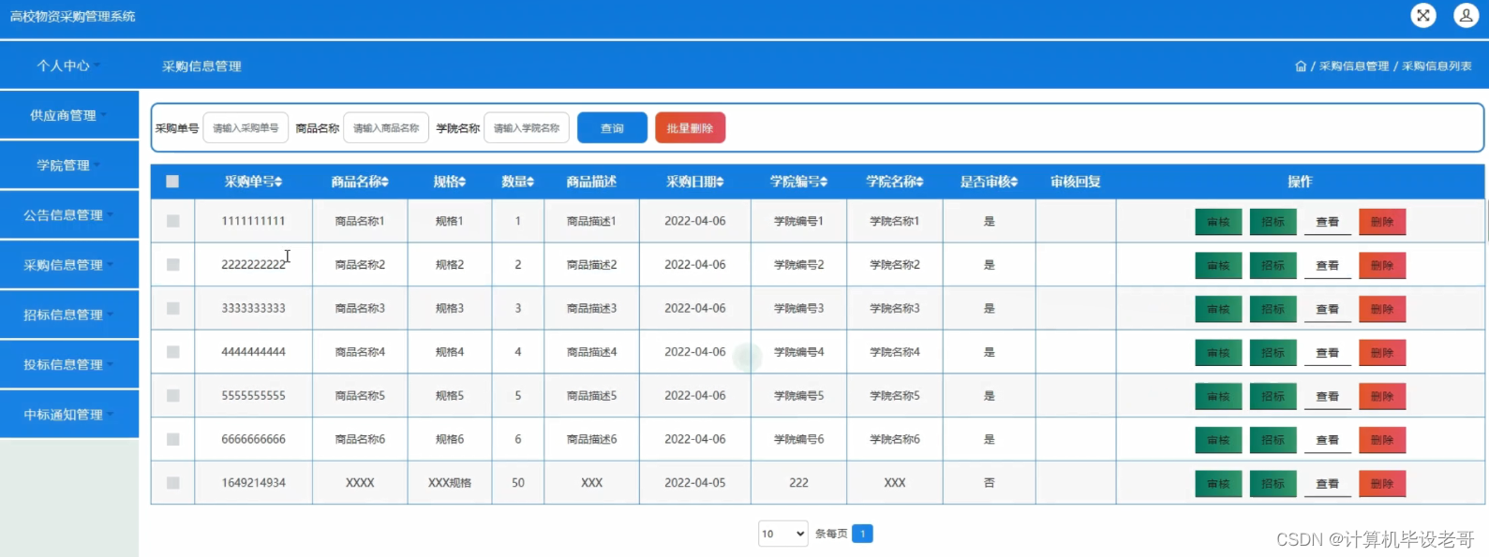Expand 中标通知管理 sidebar menu
The width and height of the screenshot is (1489, 557).
click(x=69, y=415)
